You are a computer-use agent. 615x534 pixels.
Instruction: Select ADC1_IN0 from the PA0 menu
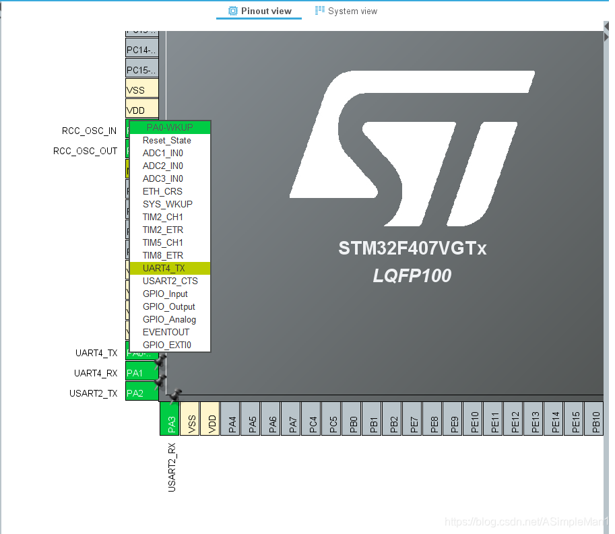[170, 153]
